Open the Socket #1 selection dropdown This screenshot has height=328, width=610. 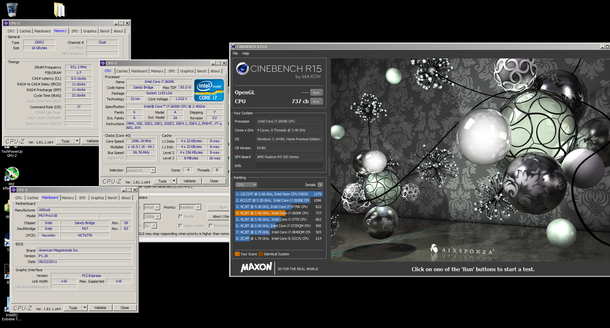(141, 171)
